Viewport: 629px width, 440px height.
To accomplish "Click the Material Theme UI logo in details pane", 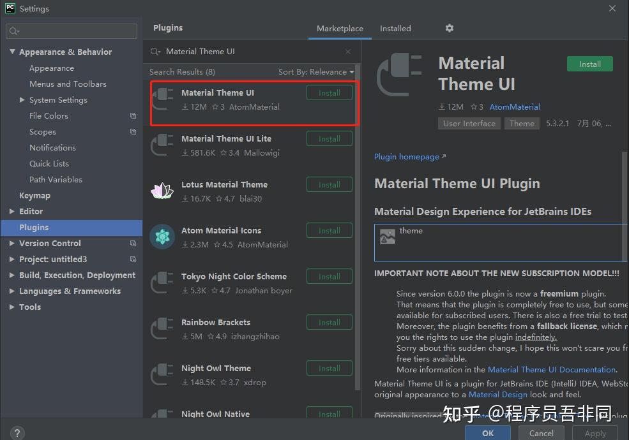I will 398,73.
